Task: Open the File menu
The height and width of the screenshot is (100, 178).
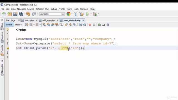Action: coord(3,9)
